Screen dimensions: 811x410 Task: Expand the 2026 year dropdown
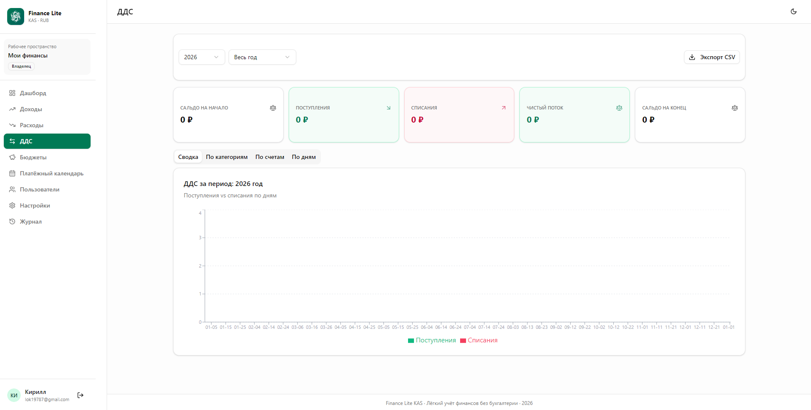[x=201, y=57]
